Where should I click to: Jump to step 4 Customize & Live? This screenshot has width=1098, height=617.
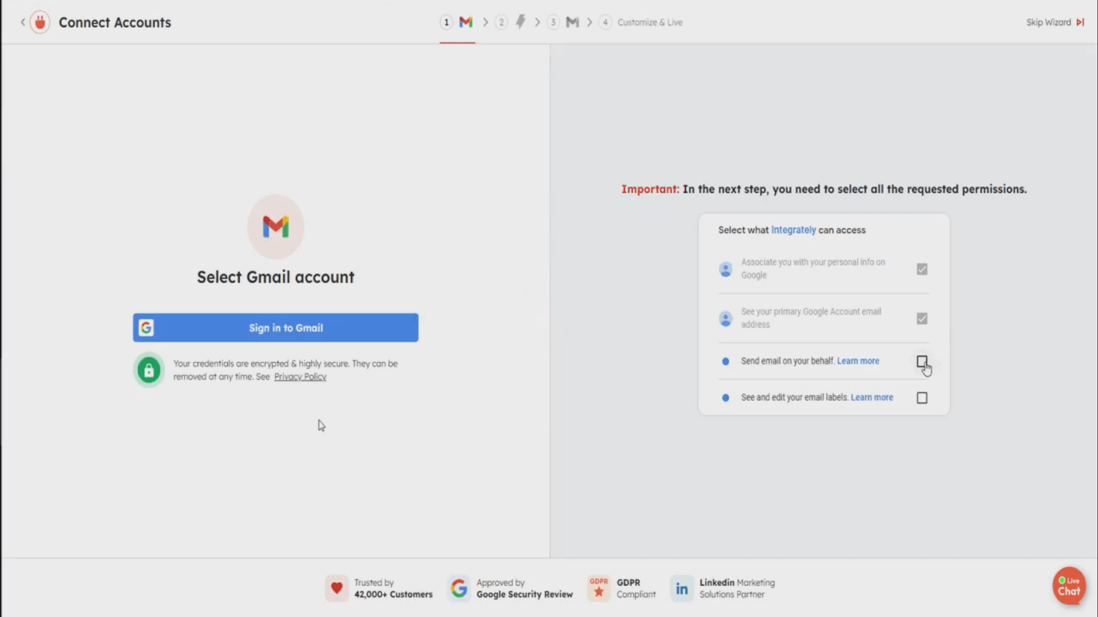tap(649, 23)
